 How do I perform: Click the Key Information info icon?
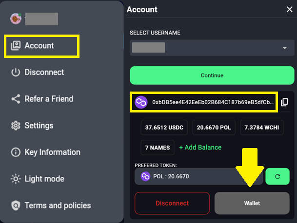click(16, 152)
